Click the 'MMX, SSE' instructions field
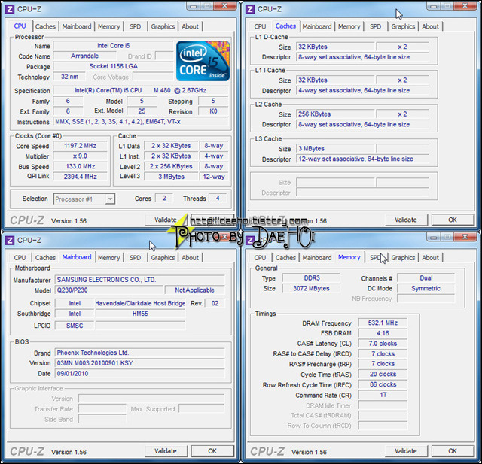 141,122
